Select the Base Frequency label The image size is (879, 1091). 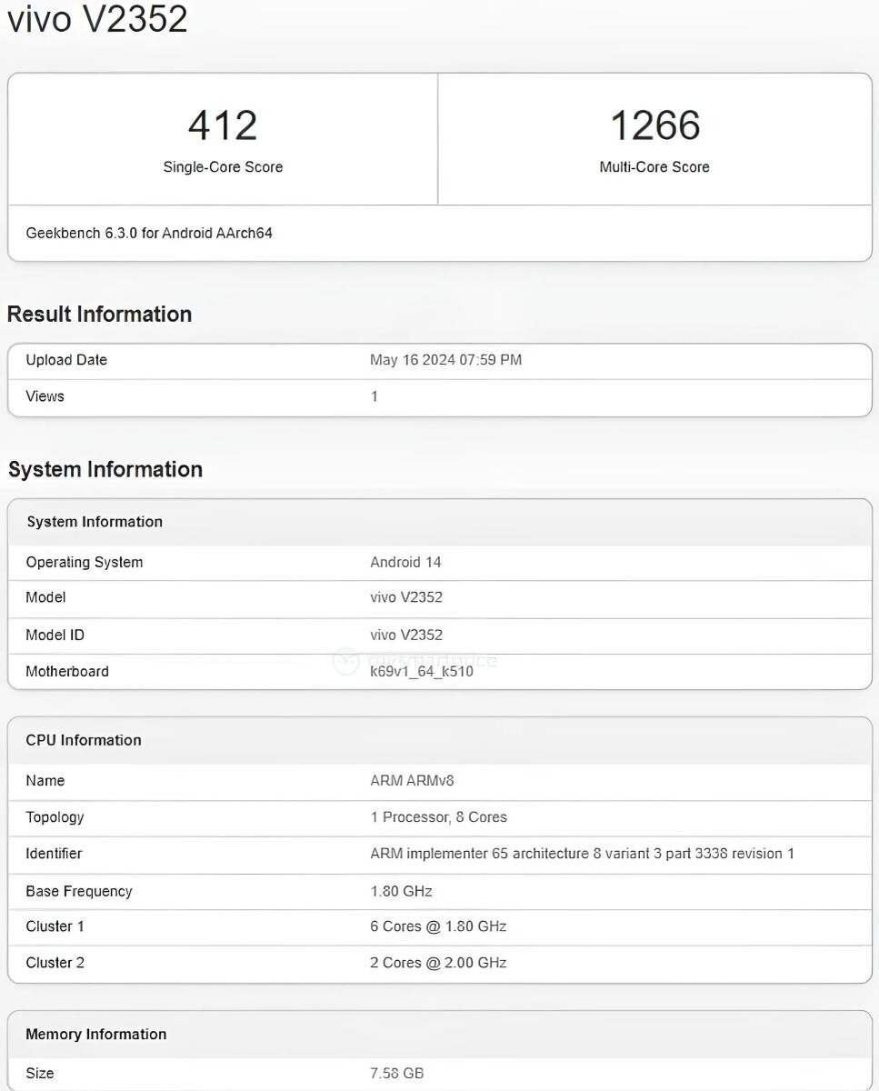click(x=79, y=891)
